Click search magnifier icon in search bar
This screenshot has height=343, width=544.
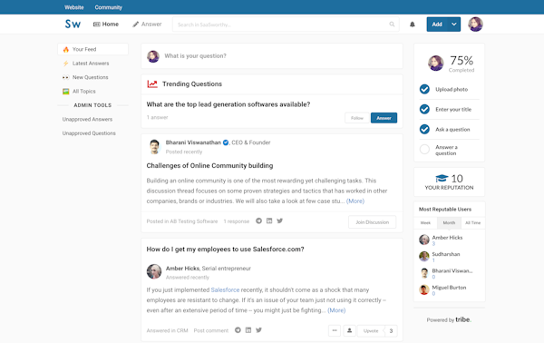pyautogui.click(x=392, y=24)
